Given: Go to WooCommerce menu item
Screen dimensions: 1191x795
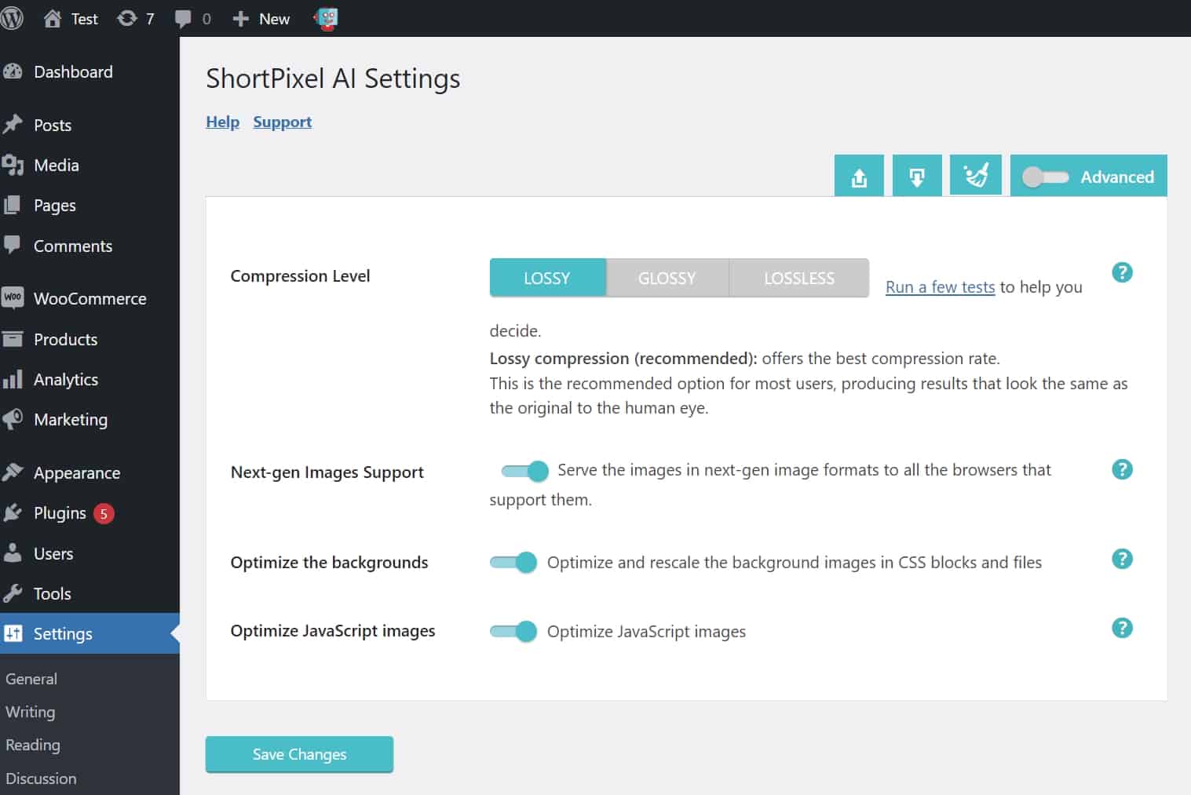Looking at the screenshot, I should tap(90, 299).
